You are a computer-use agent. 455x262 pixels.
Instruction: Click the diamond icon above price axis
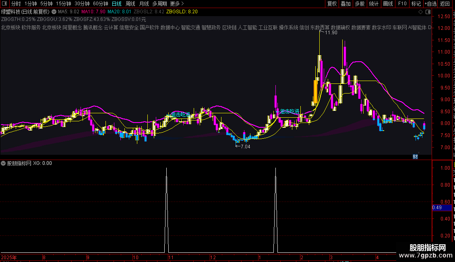(420, 12)
